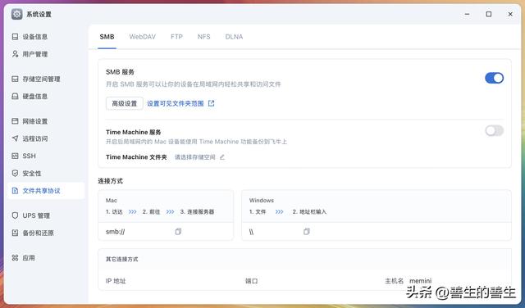Switch to the NFS tab
The image size is (525, 308).
[204, 37]
